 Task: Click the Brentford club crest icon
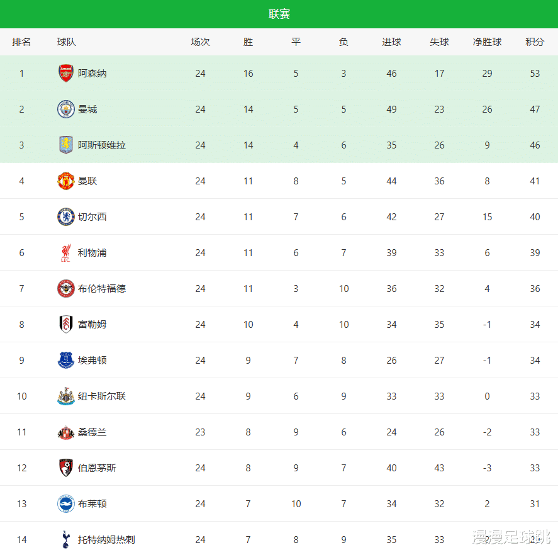click(x=66, y=289)
